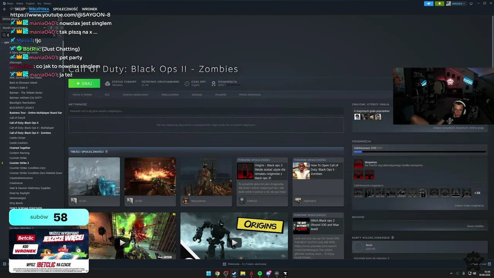Show info for Treści społeczności

pos(107,152)
